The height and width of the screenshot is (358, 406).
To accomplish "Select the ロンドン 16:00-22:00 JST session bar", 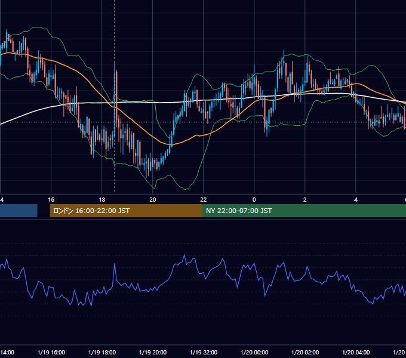I will pyautogui.click(x=126, y=211).
